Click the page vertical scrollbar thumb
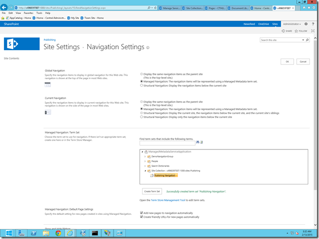Screen dimensions: 319x239 (315, 115)
